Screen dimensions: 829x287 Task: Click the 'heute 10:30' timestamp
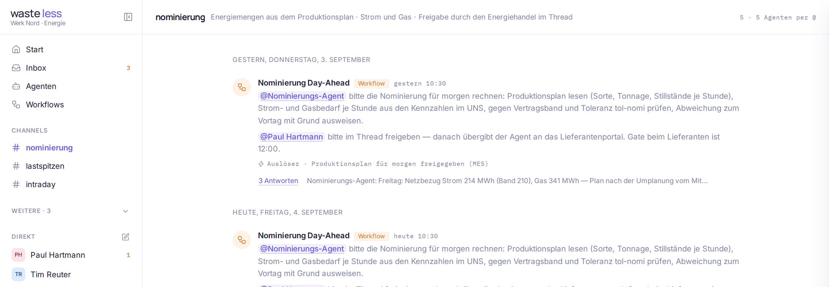coord(415,236)
